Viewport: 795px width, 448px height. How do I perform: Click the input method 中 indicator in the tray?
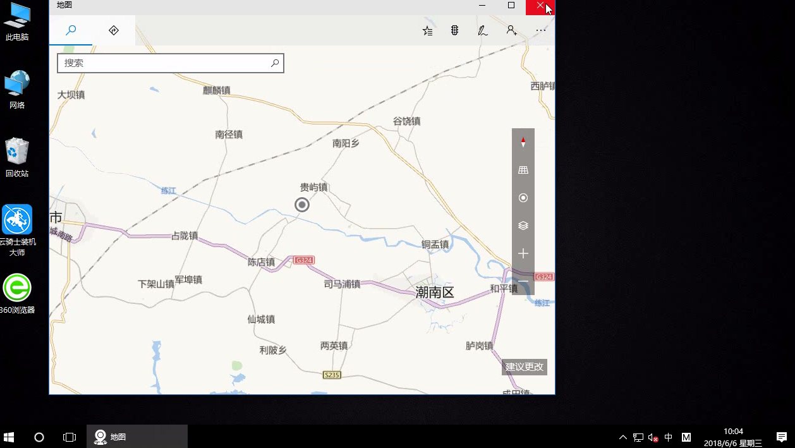point(668,437)
